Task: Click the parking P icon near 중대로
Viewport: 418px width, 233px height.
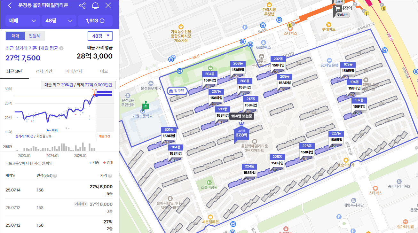Action: 245,27
